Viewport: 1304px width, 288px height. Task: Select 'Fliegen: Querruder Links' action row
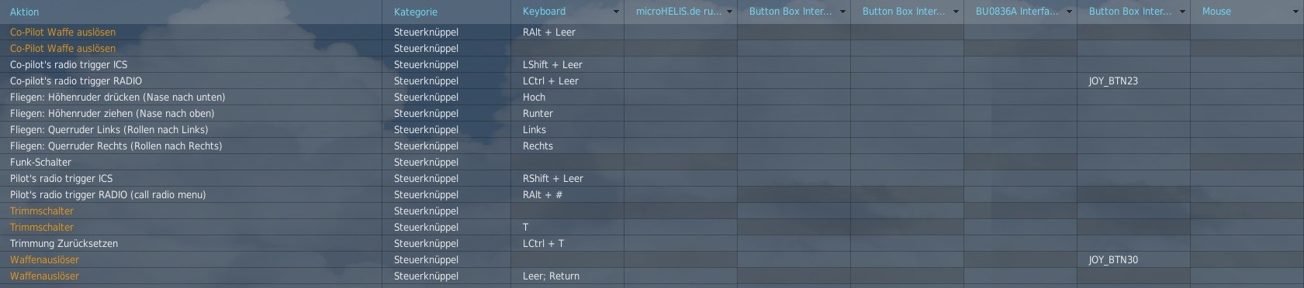[191, 129]
